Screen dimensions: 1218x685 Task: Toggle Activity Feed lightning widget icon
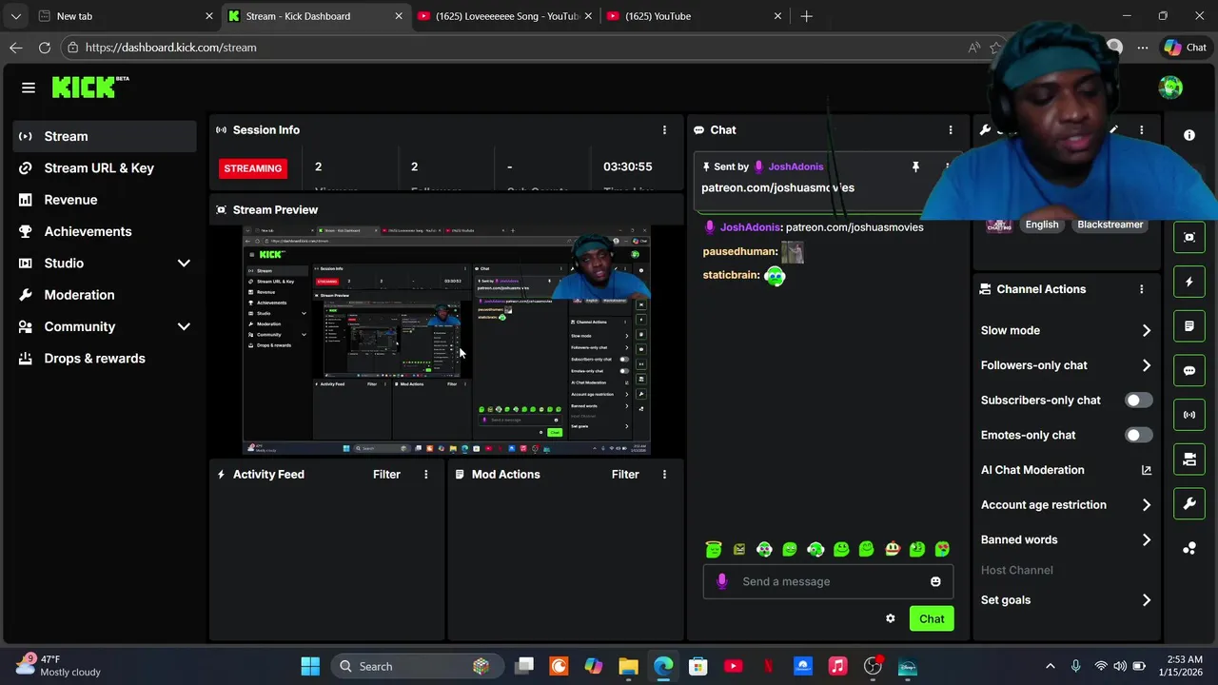click(x=1189, y=282)
